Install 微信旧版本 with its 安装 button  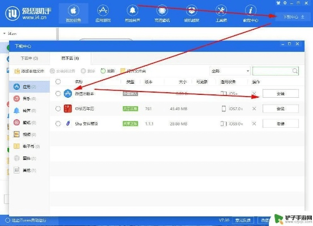pos(281,93)
